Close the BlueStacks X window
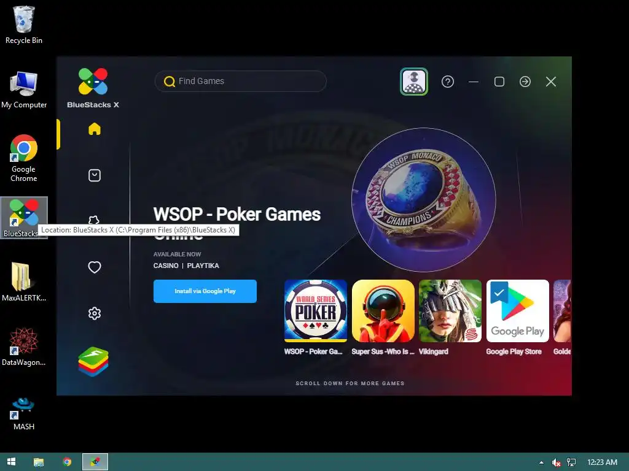 (x=551, y=82)
